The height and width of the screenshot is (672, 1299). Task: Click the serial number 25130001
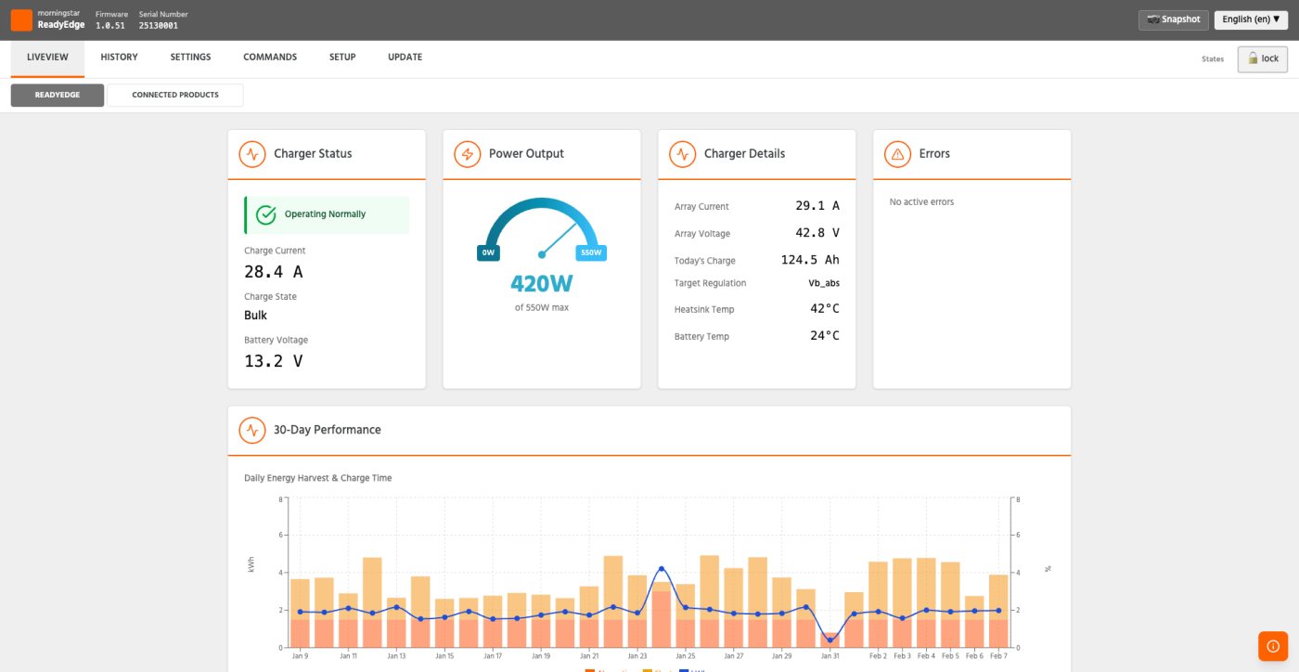[x=158, y=26]
